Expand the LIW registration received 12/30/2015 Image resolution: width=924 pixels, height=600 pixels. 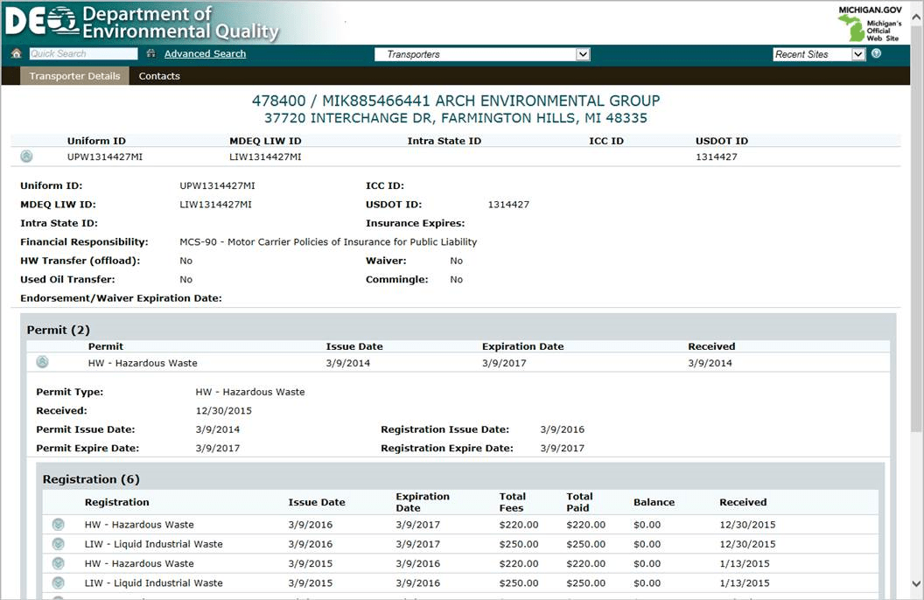(x=58, y=544)
